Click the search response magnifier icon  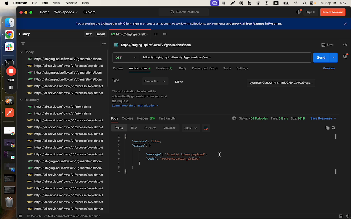click(x=334, y=128)
